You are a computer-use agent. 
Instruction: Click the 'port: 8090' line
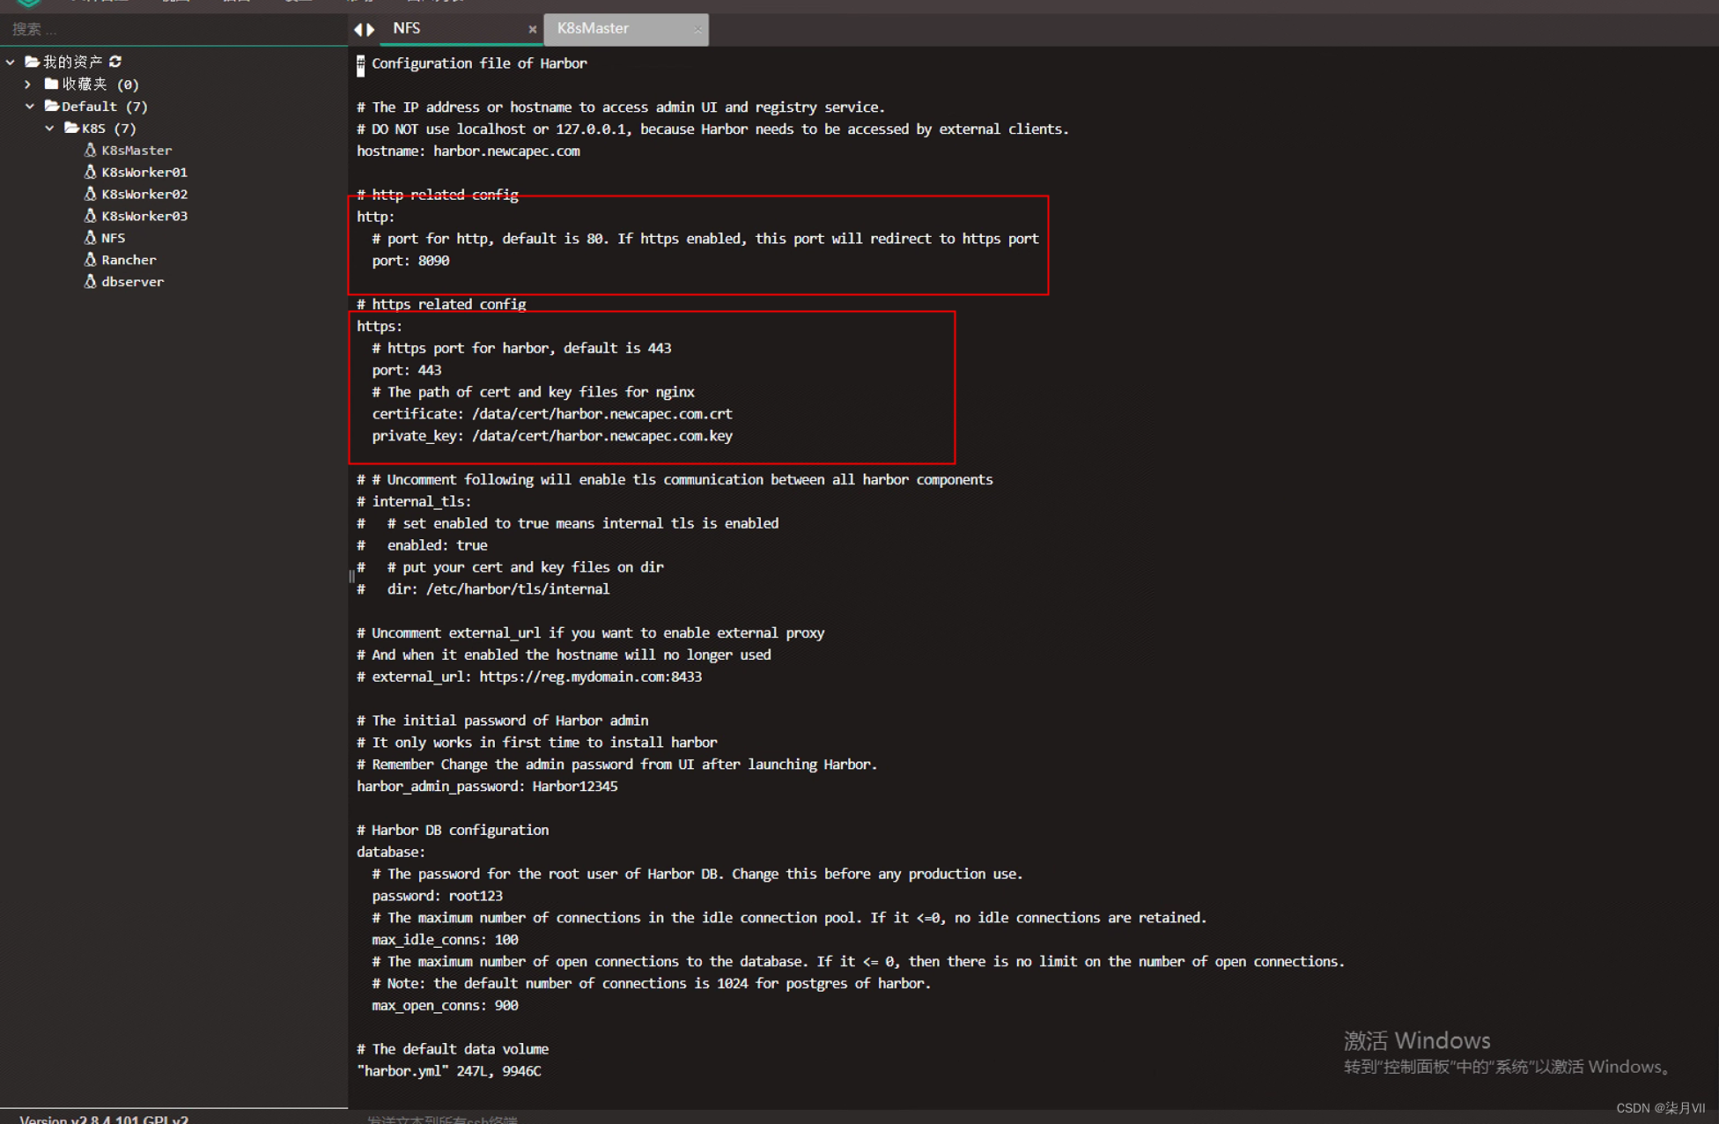click(410, 262)
